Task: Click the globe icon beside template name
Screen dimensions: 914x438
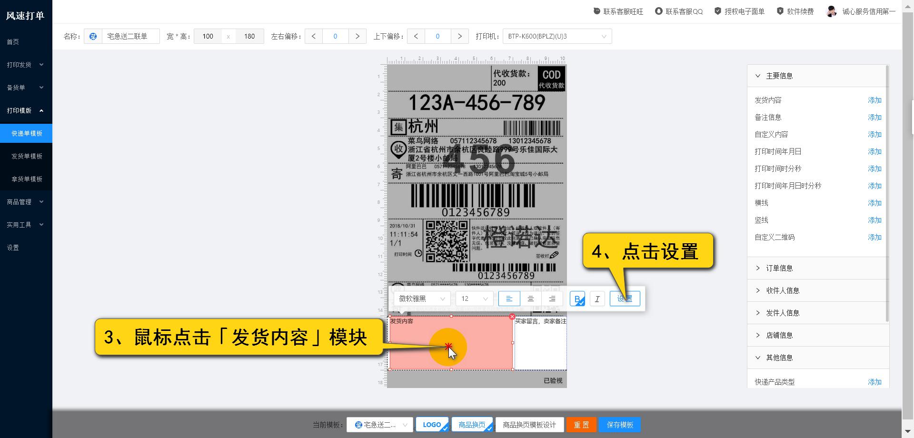Action: (93, 36)
